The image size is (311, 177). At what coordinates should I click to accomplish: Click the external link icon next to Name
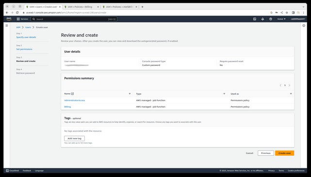click(x=72, y=94)
